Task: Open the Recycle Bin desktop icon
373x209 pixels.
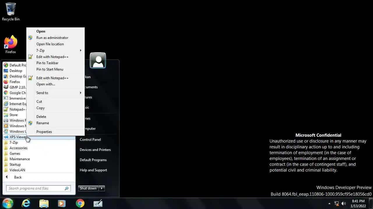Action: point(11,12)
